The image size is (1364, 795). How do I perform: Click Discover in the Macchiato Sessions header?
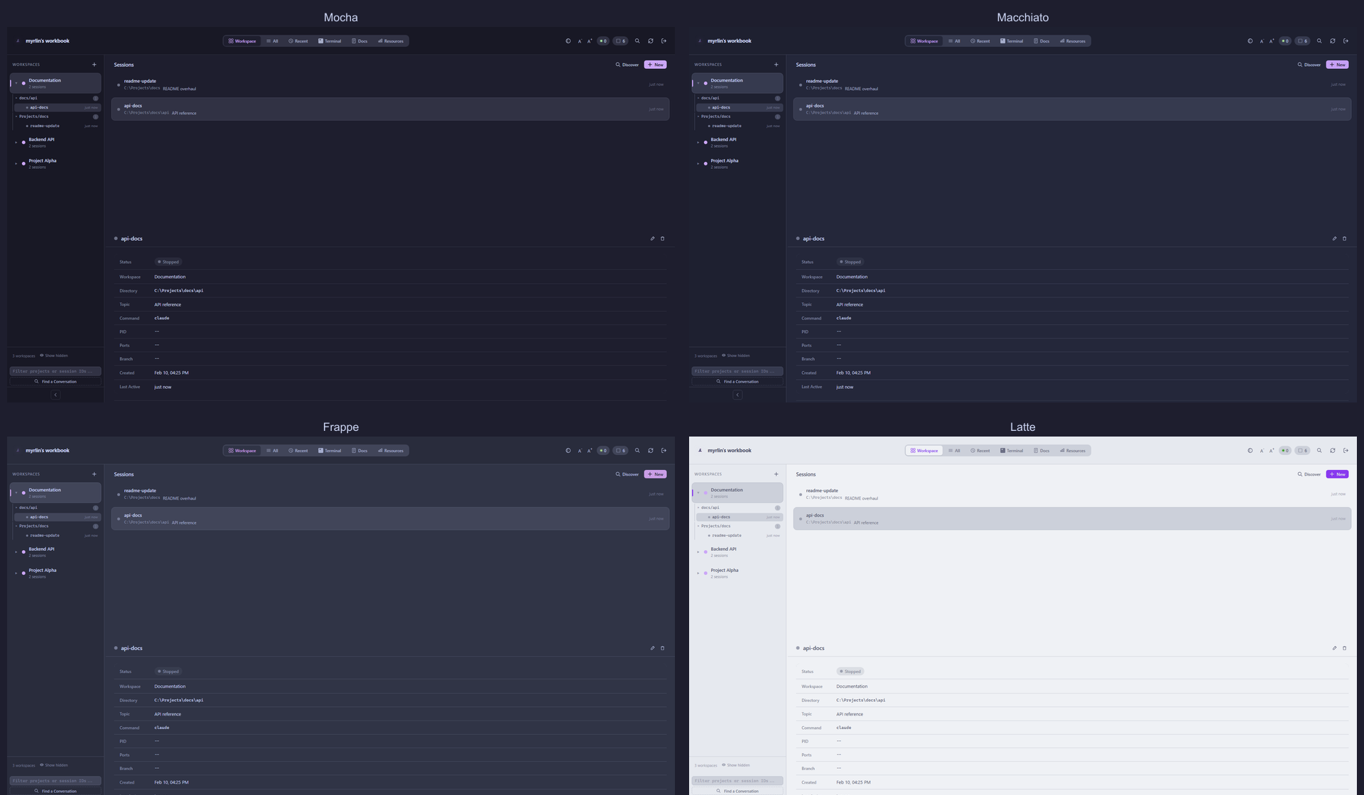point(1309,65)
